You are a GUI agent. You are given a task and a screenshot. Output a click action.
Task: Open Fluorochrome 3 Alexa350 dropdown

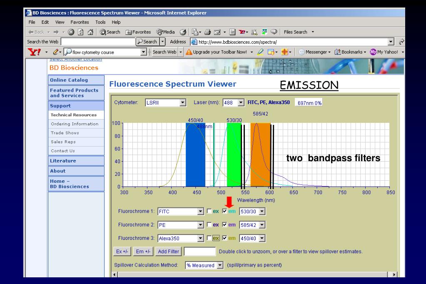(x=181, y=238)
